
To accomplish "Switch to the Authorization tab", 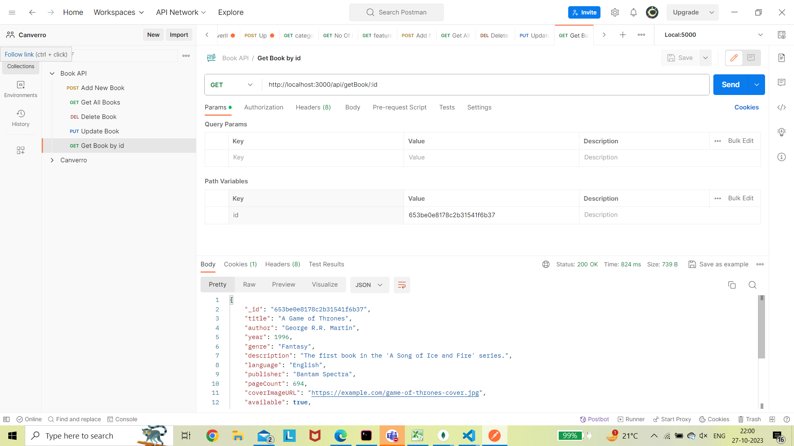I will tap(263, 107).
